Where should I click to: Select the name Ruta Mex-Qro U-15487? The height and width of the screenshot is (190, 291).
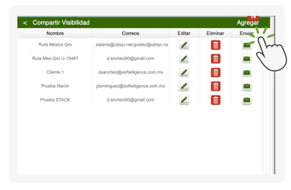coord(55,58)
